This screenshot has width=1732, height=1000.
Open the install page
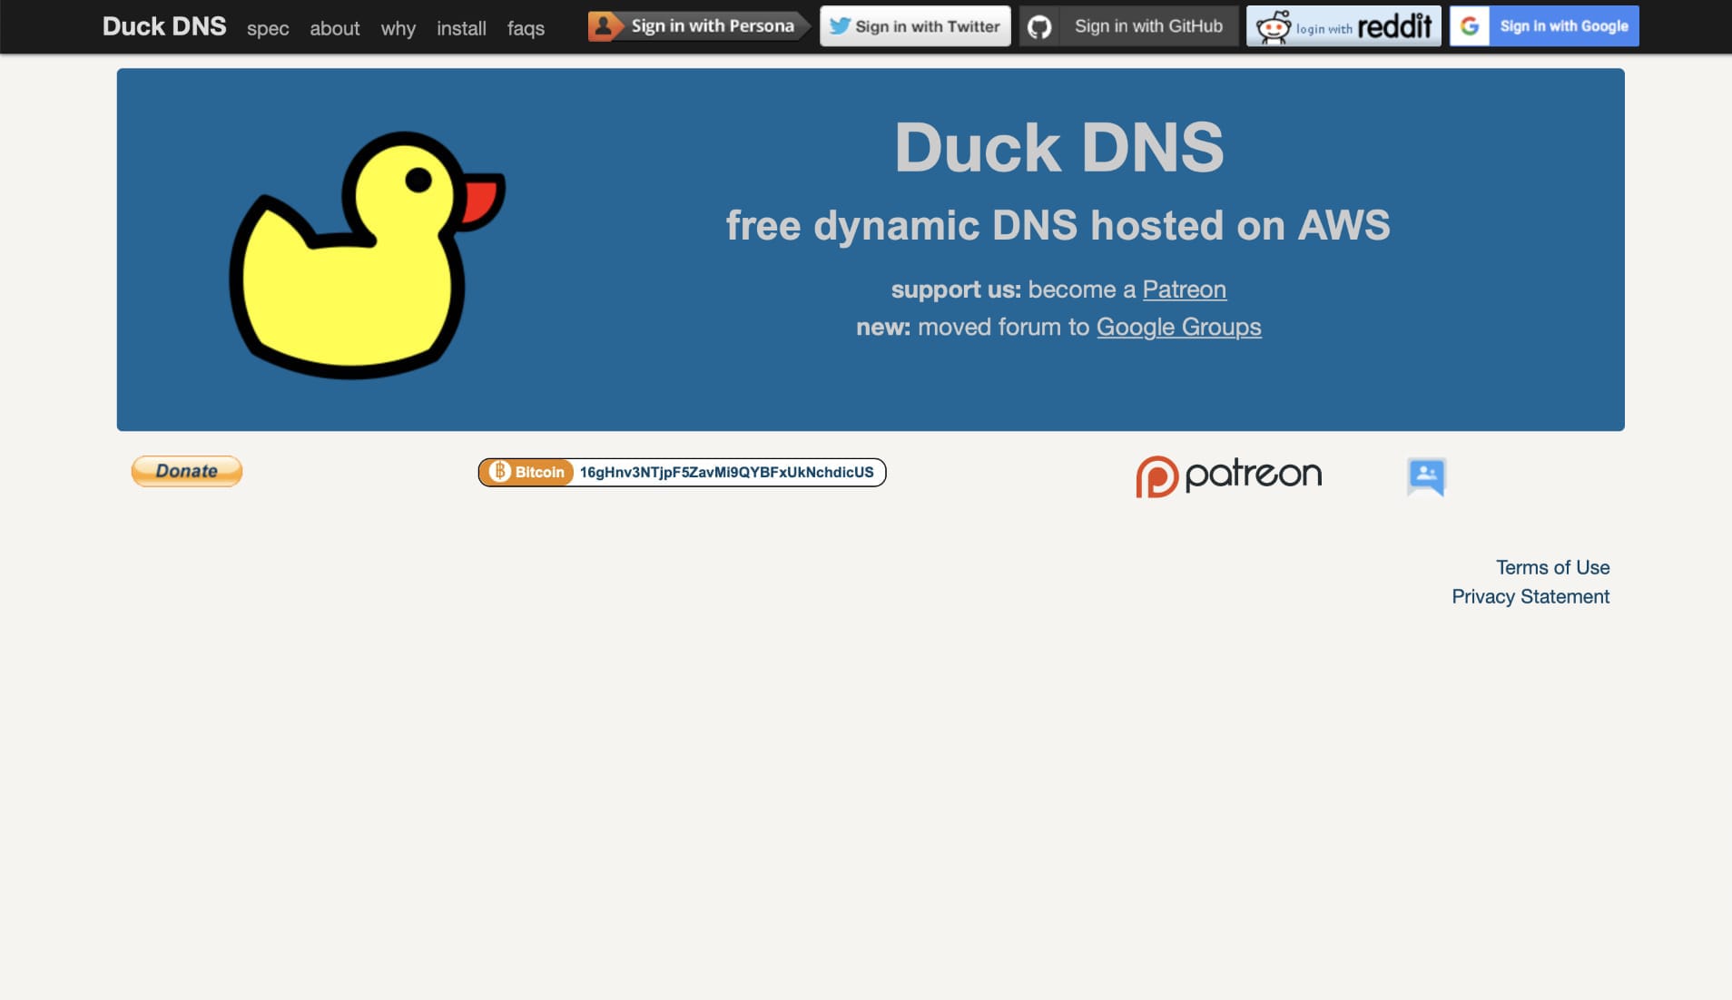[461, 28]
